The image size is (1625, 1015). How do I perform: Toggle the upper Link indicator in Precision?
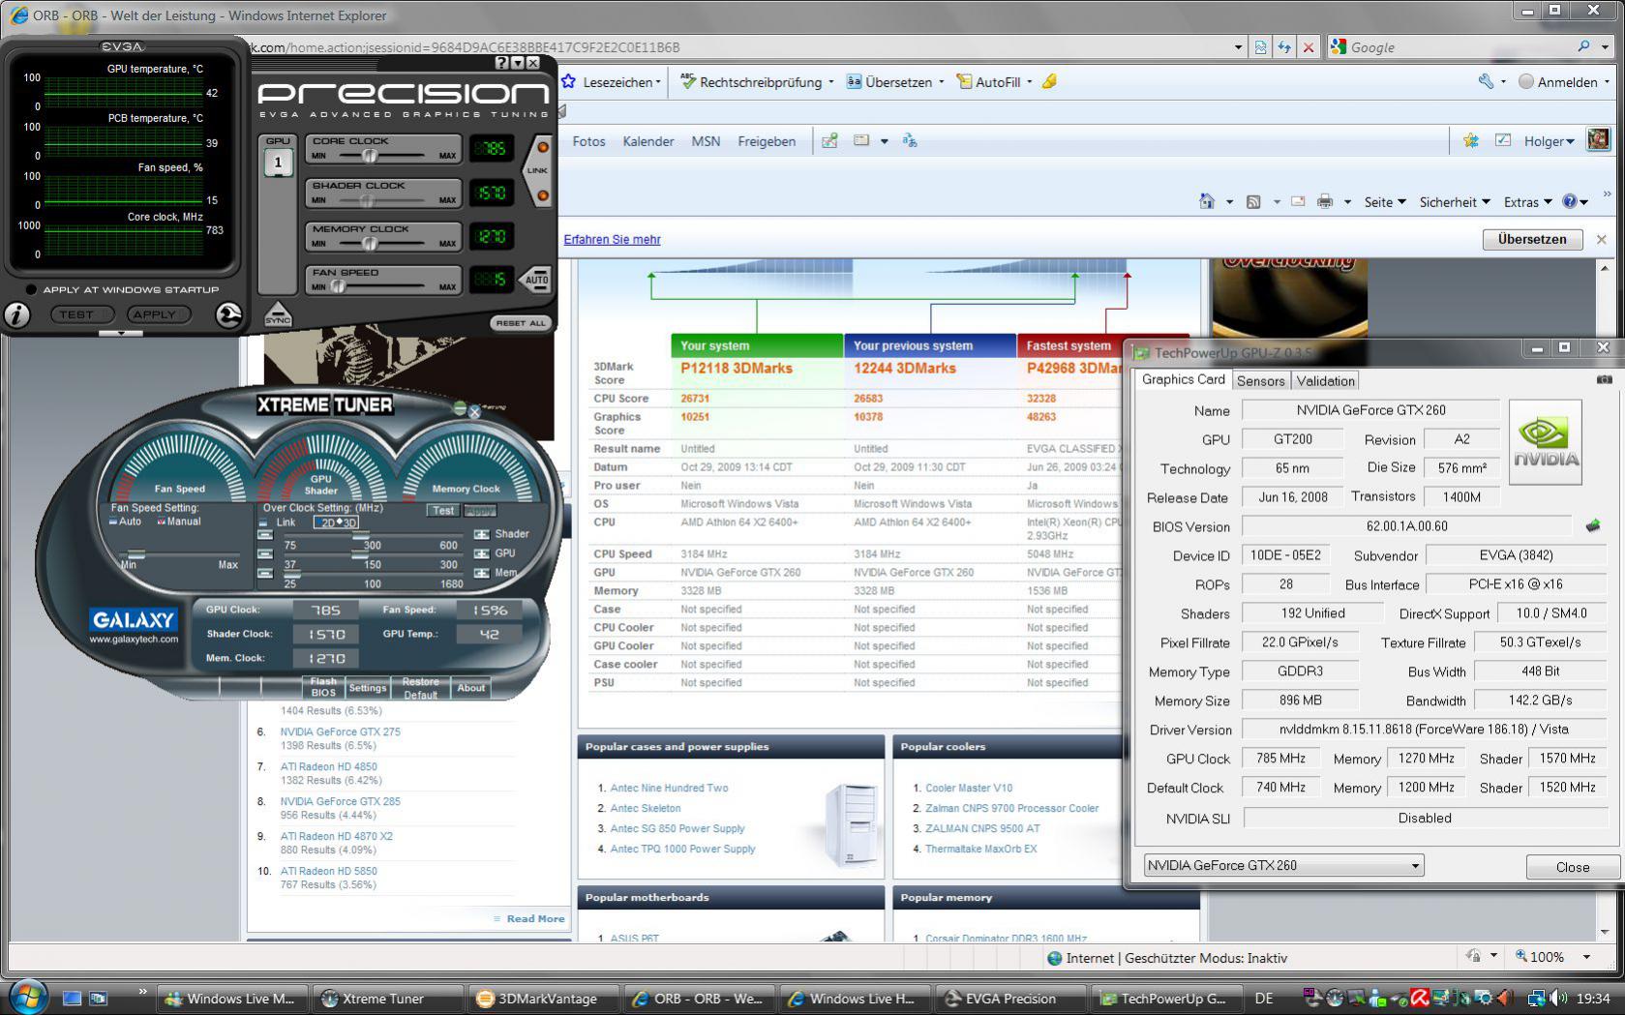543,148
